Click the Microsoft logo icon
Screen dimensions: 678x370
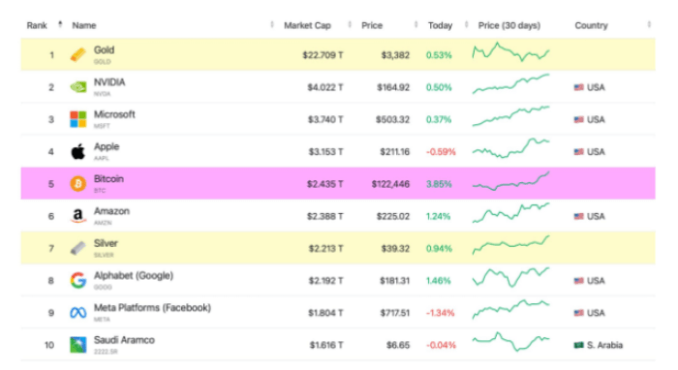78,119
